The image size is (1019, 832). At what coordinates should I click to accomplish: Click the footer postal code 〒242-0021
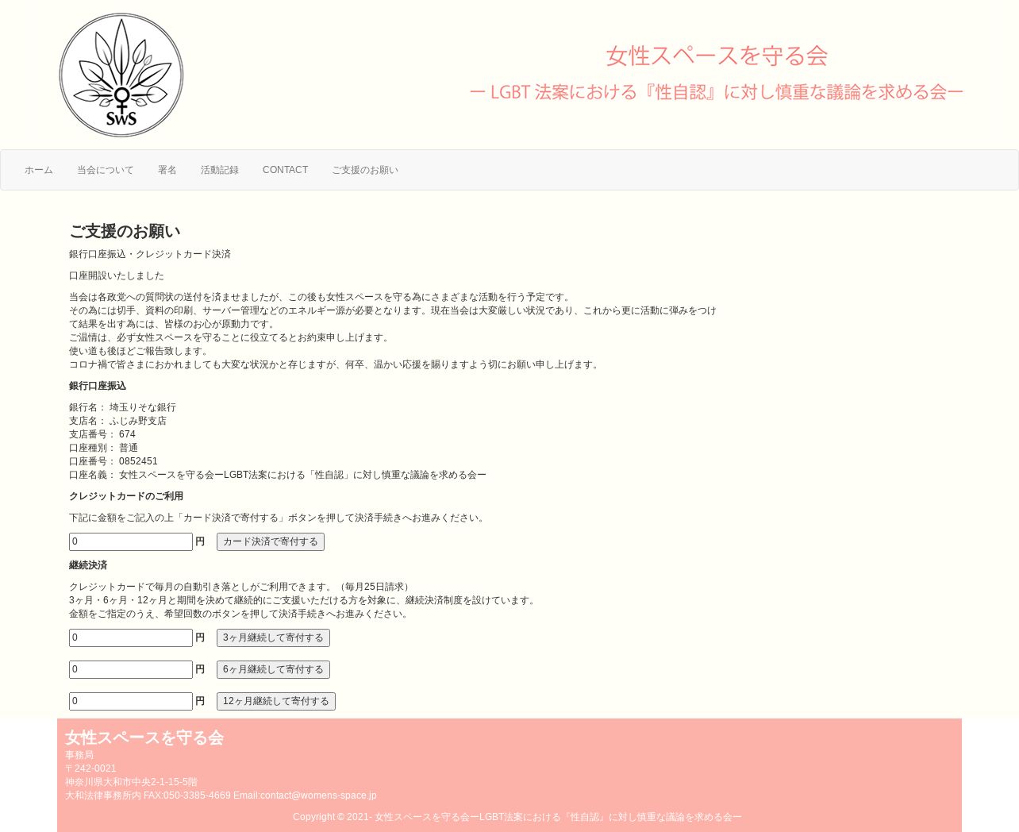click(x=90, y=768)
